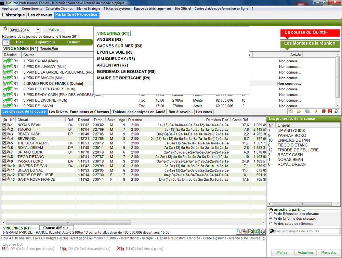Click the magnifying glass search icon

point(239,232)
